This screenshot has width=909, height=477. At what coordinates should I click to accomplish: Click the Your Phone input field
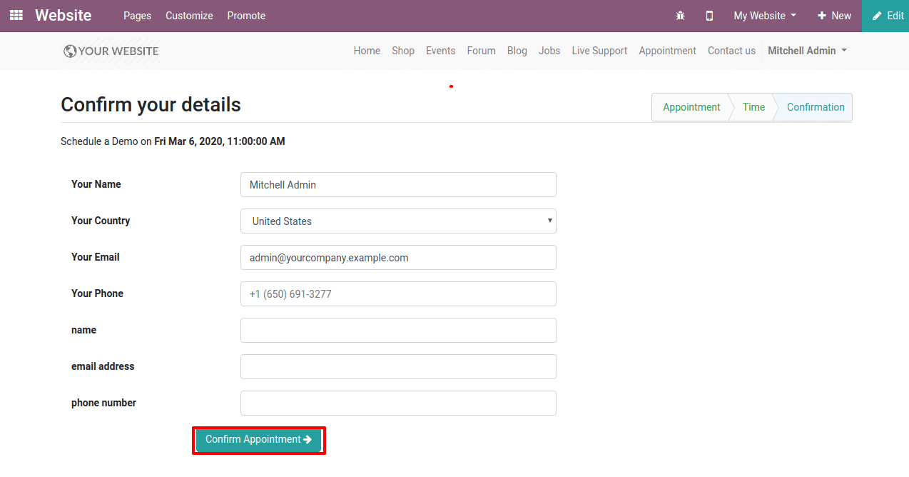coord(398,293)
